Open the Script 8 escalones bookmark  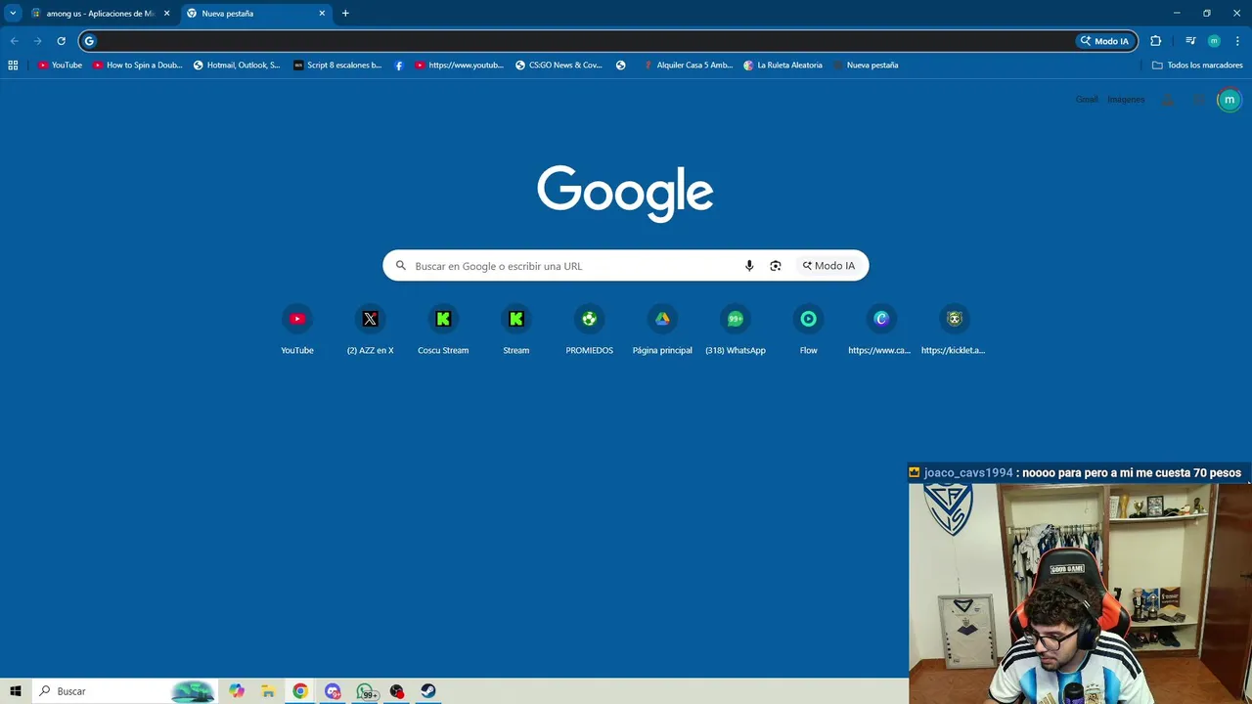click(337, 66)
